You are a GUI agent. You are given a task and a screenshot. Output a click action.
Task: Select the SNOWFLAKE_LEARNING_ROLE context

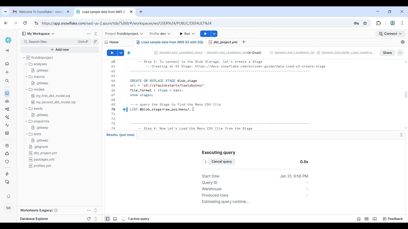[x=178, y=53]
